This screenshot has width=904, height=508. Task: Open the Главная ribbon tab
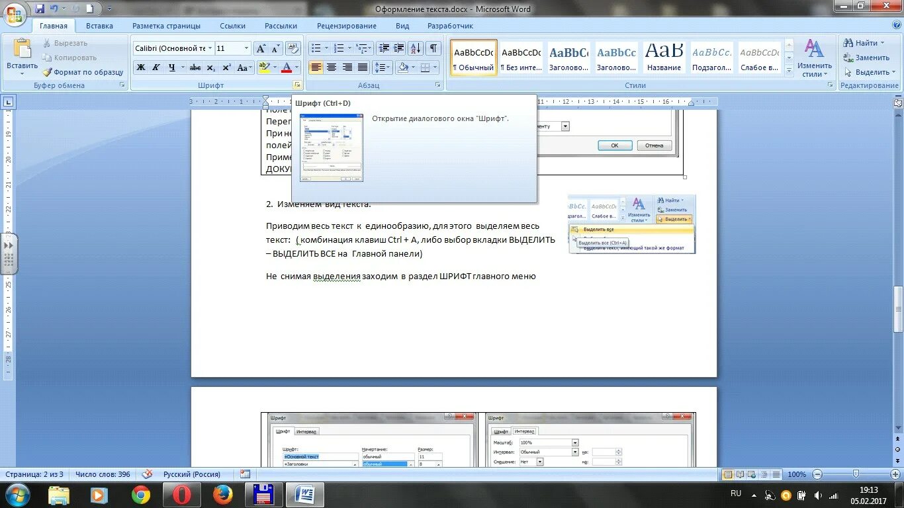pyautogui.click(x=54, y=26)
